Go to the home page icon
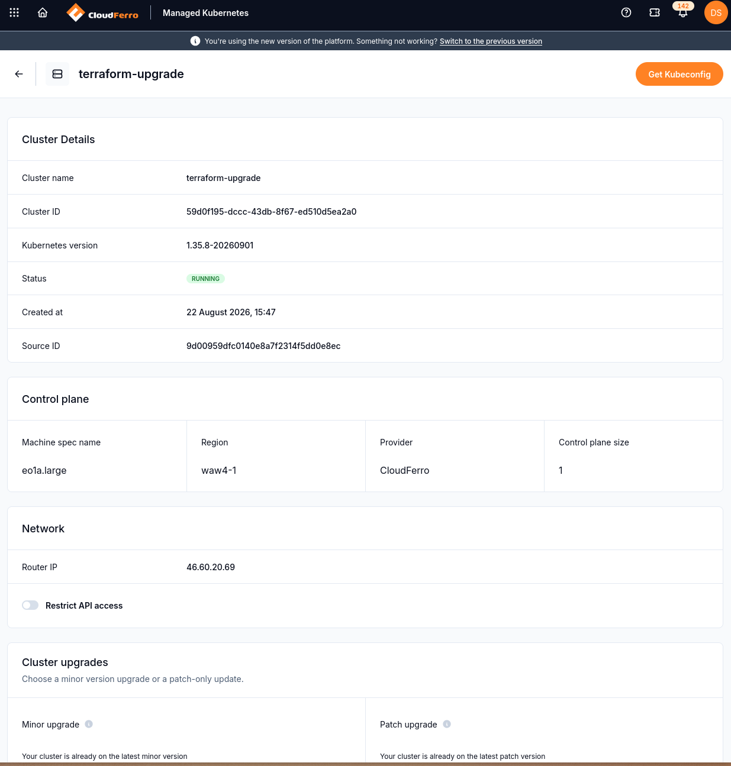 [43, 12]
